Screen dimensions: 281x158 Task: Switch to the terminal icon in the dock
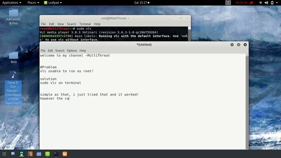click(56, 154)
